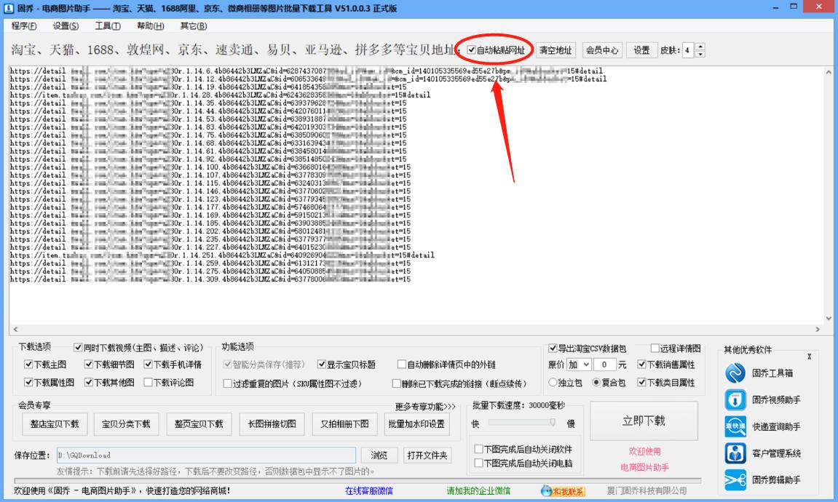Toggle the 自动粘贴网址 checkbox
This screenshot has height=502, width=838.
[471, 50]
